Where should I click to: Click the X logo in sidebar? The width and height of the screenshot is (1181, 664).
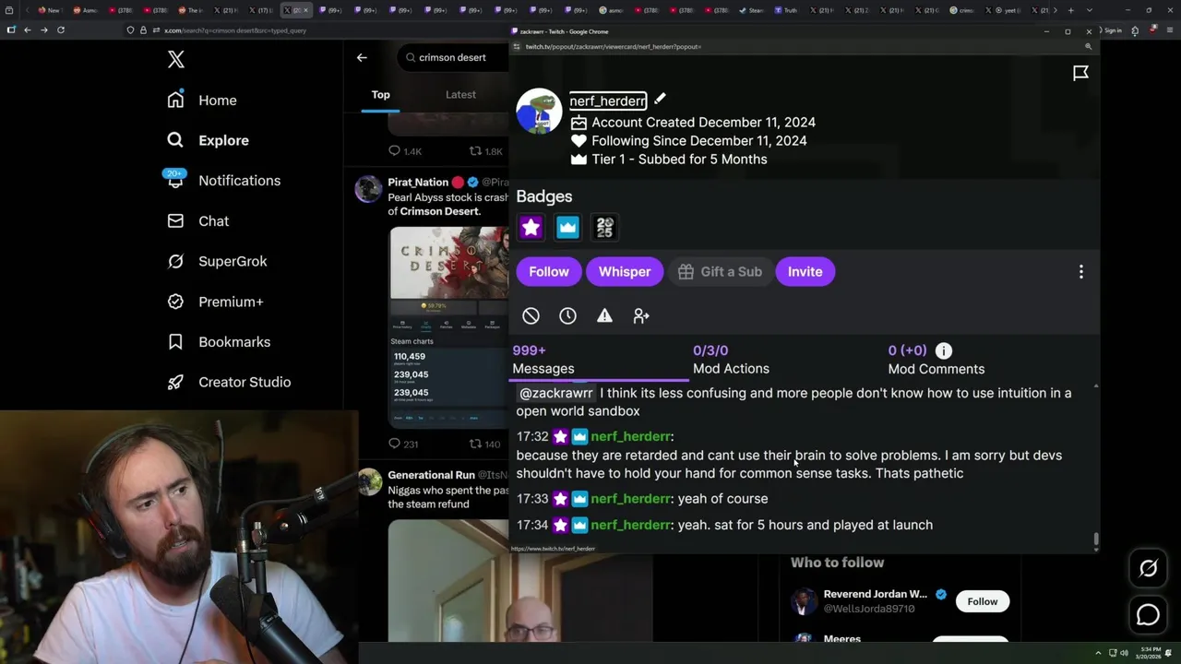(x=176, y=60)
